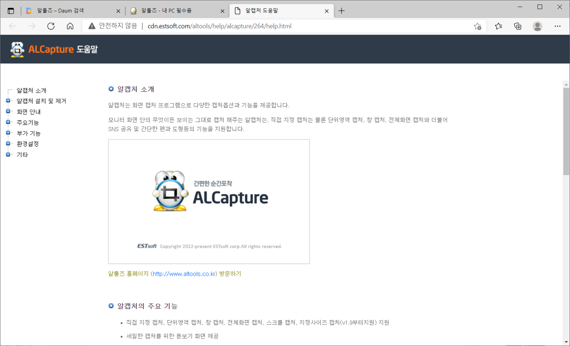Open the Collections icon
The width and height of the screenshot is (570, 346).
pos(518,26)
